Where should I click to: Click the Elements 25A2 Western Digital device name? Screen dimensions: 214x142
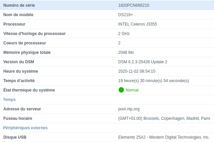[164, 137]
